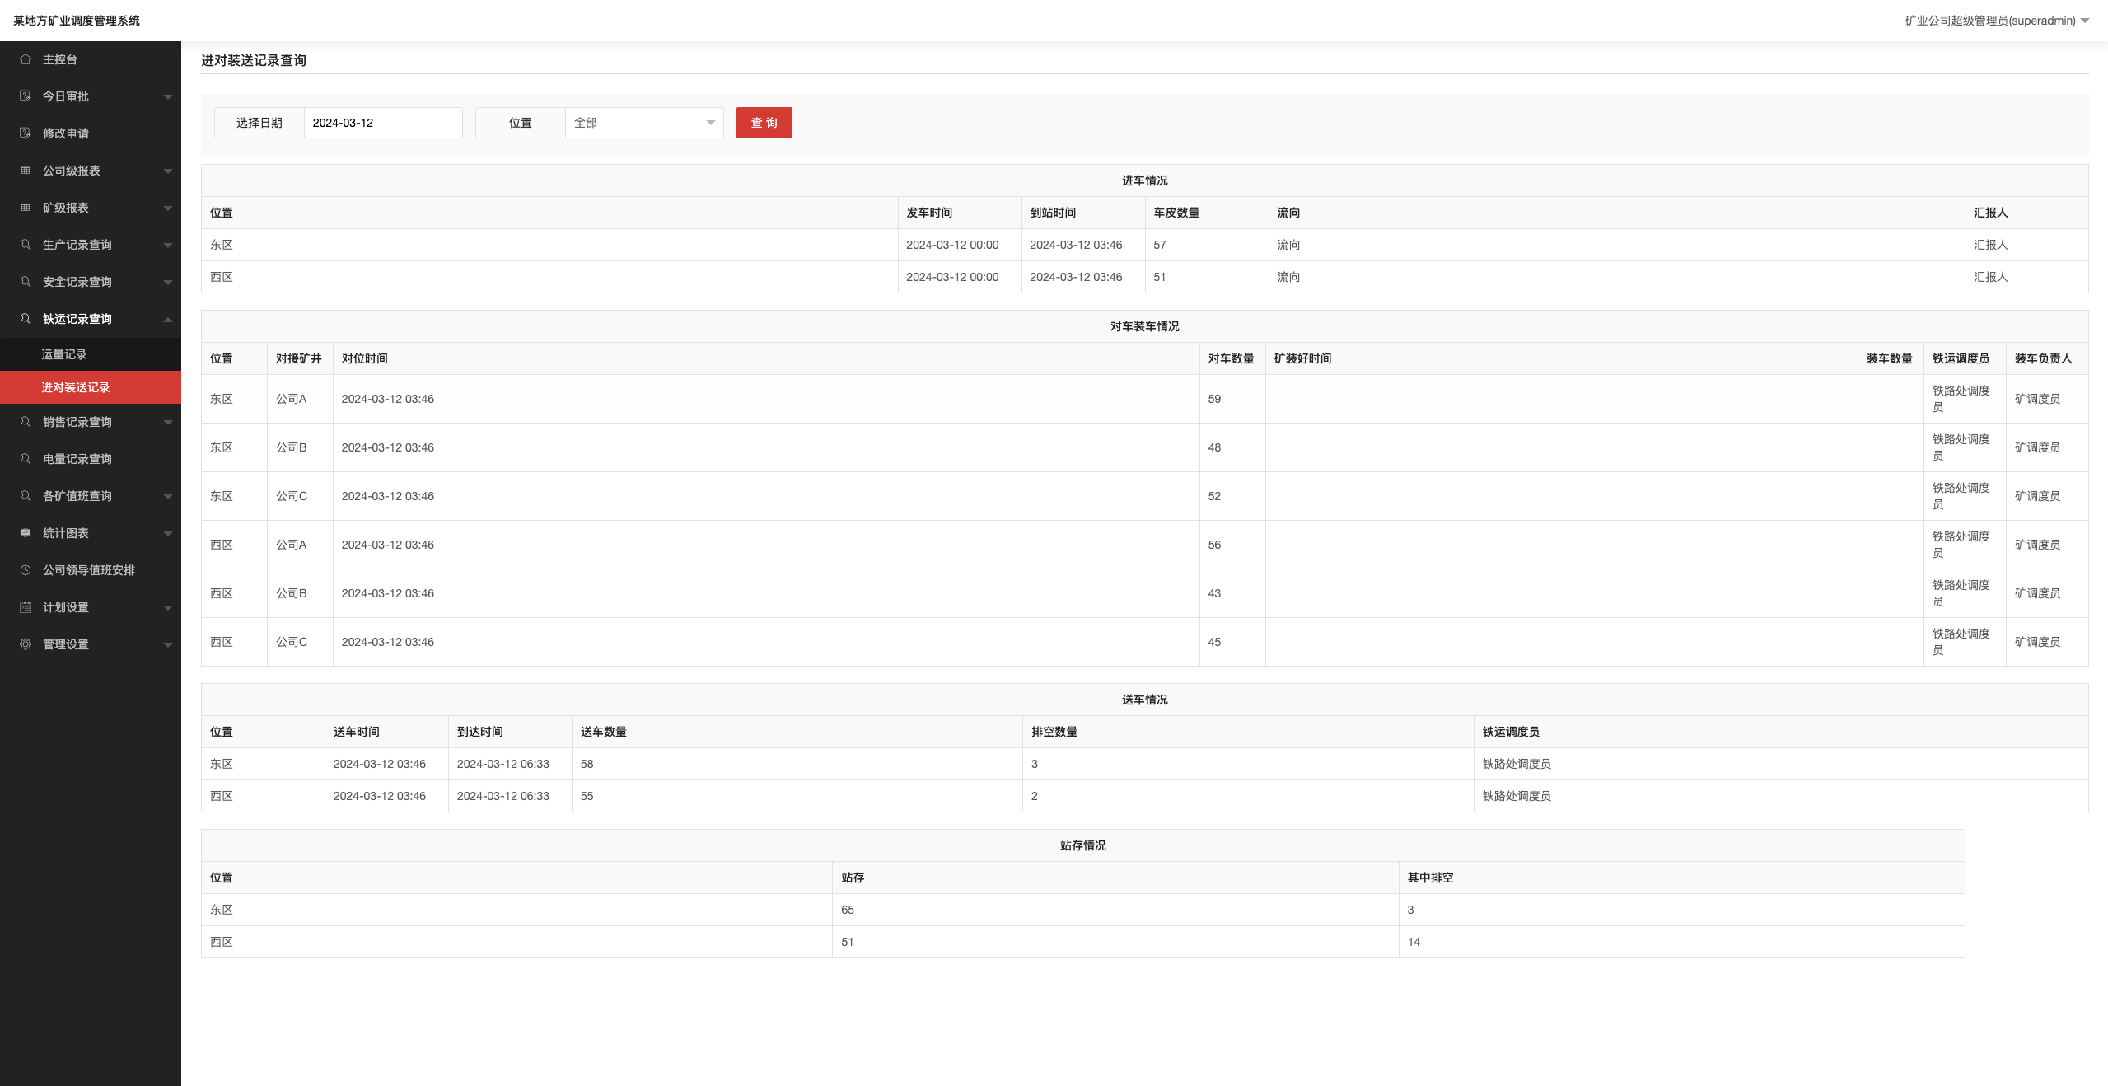Click the 车皮数量 value 51 for 西区
2108x1086 pixels.
[1160, 277]
